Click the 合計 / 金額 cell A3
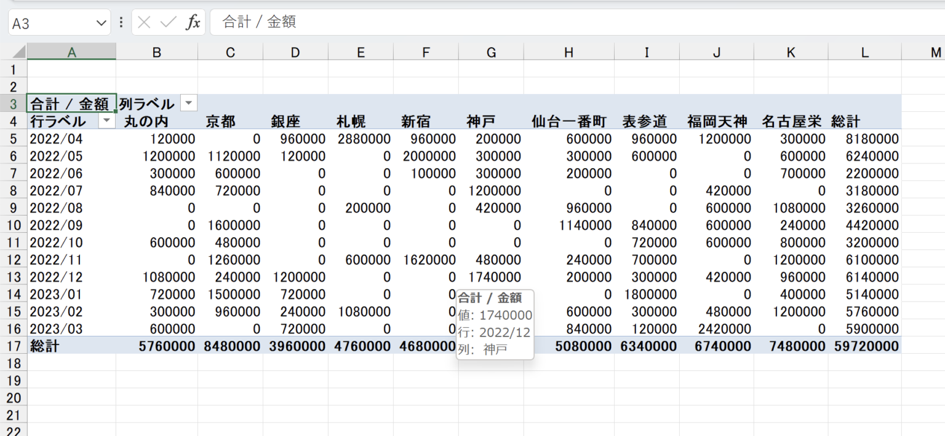 pyautogui.click(x=71, y=104)
